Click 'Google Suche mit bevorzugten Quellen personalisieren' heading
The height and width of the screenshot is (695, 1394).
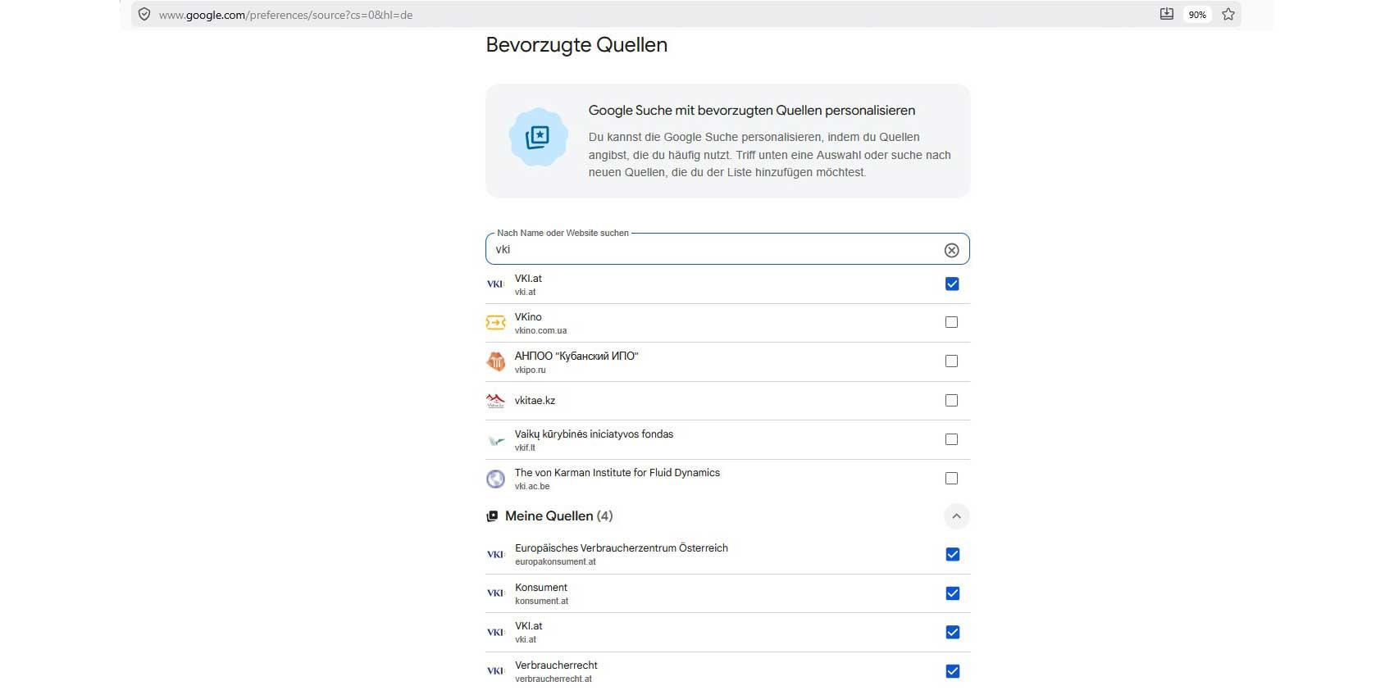(752, 111)
